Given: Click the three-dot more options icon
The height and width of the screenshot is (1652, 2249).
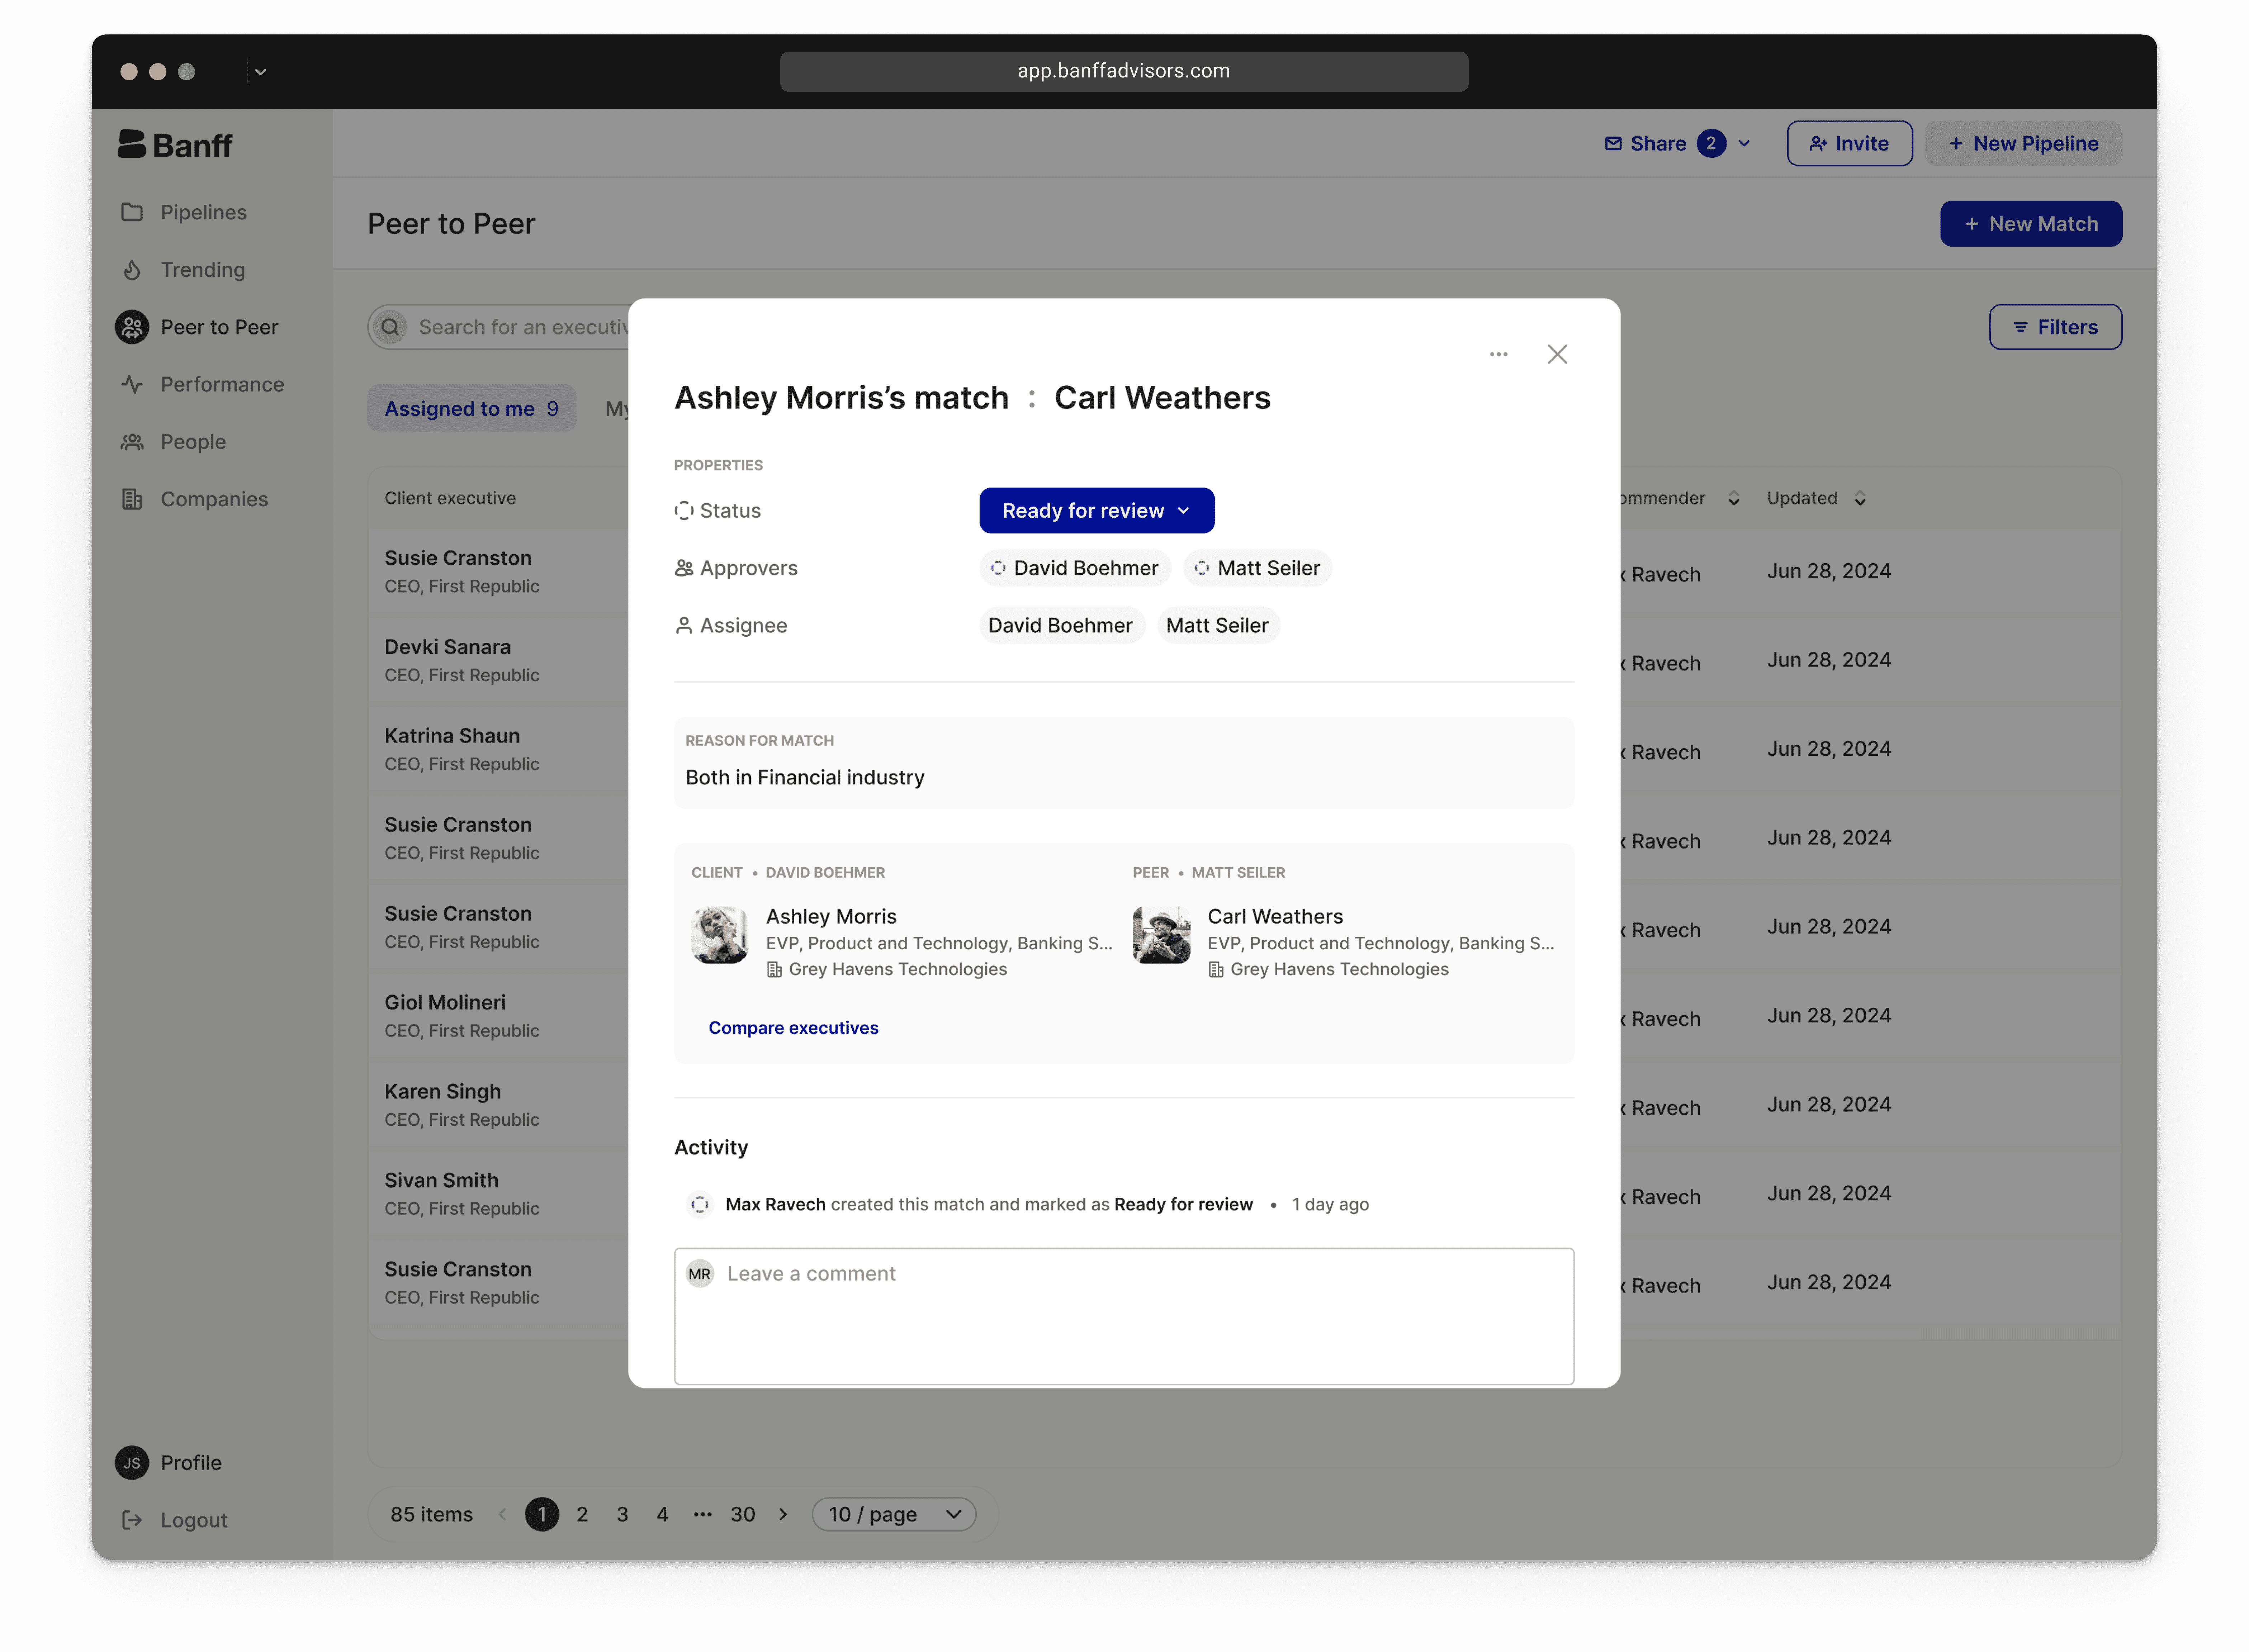Looking at the screenshot, I should pos(1498,354).
